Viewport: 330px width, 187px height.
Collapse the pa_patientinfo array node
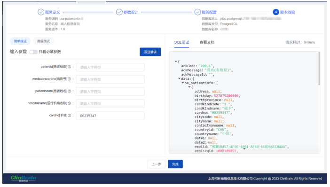pos(182,83)
